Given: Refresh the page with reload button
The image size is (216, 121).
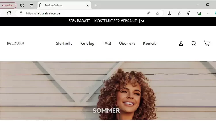Looking at the screenshot, I should click(x=9, y=13).
